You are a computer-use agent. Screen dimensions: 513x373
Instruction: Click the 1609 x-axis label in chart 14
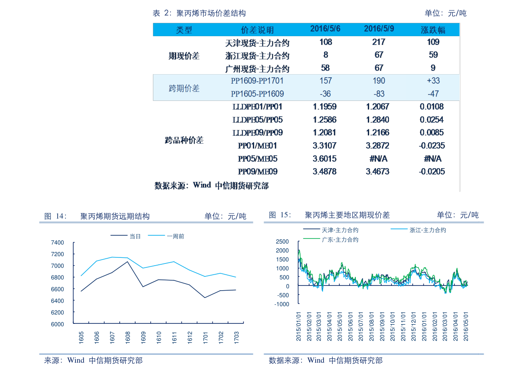(143, 337)
